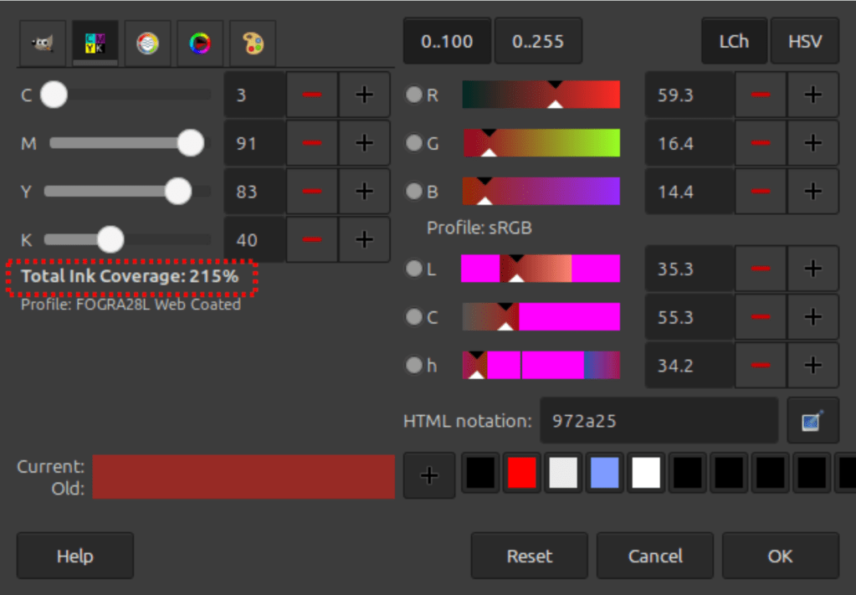This screenshot has width=856, height=595.
Task: Click the K black slider handle
Action: 110,240
